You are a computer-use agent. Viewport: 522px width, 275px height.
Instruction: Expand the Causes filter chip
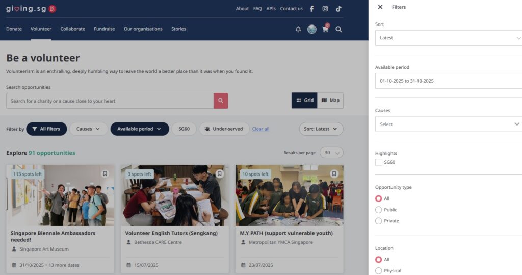tap(88, 129)
